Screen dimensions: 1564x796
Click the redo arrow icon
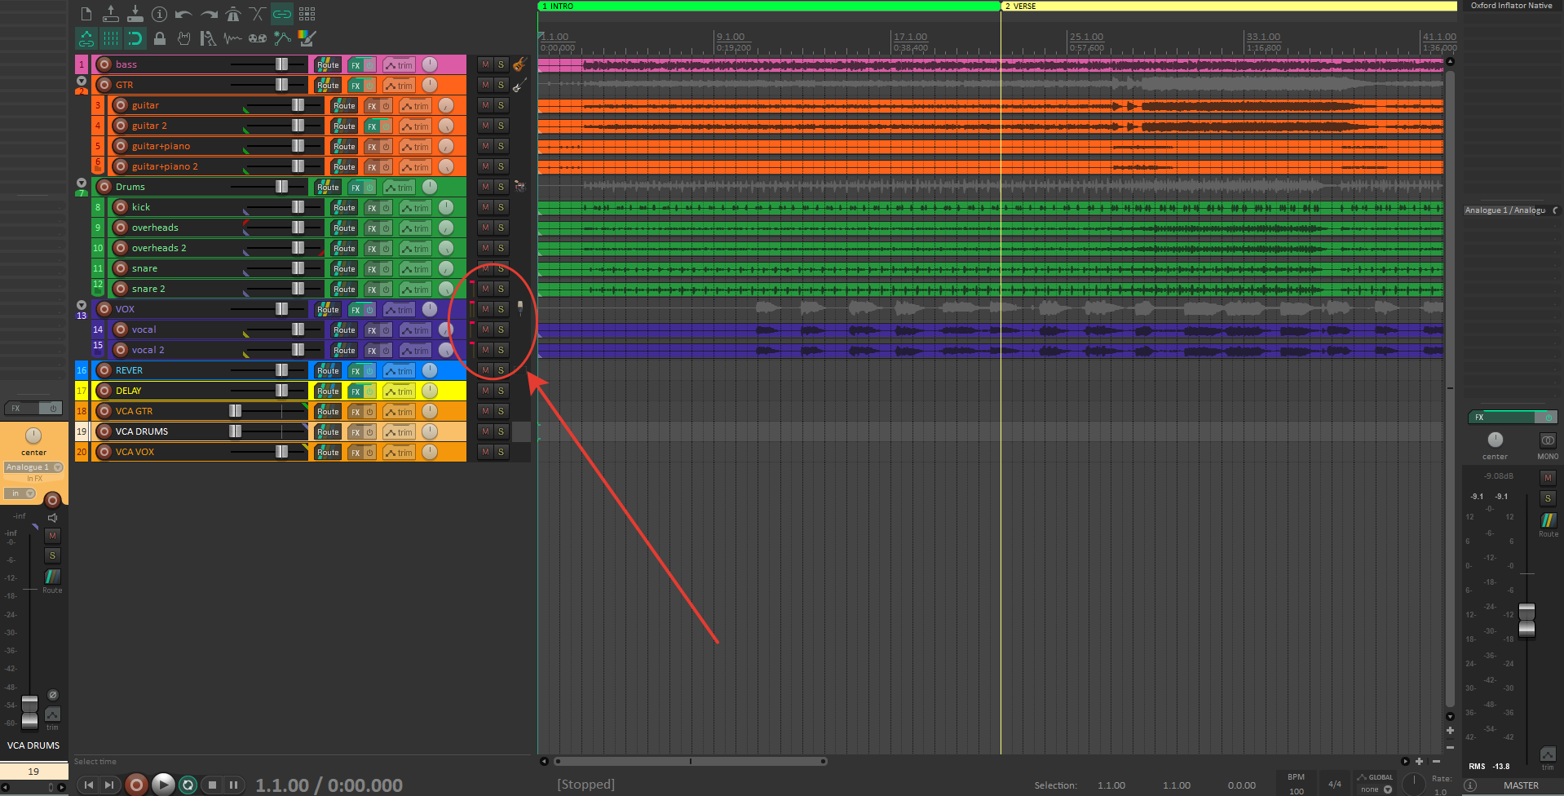coord(209,14)
